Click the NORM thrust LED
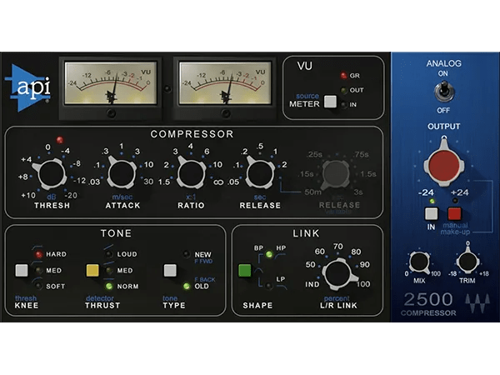Viewport: 500px width, 375px height. click(109, 286)
